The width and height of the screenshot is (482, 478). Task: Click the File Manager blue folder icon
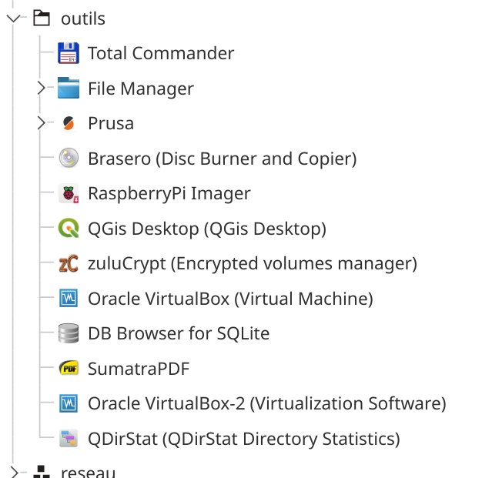tap(69, 89)
